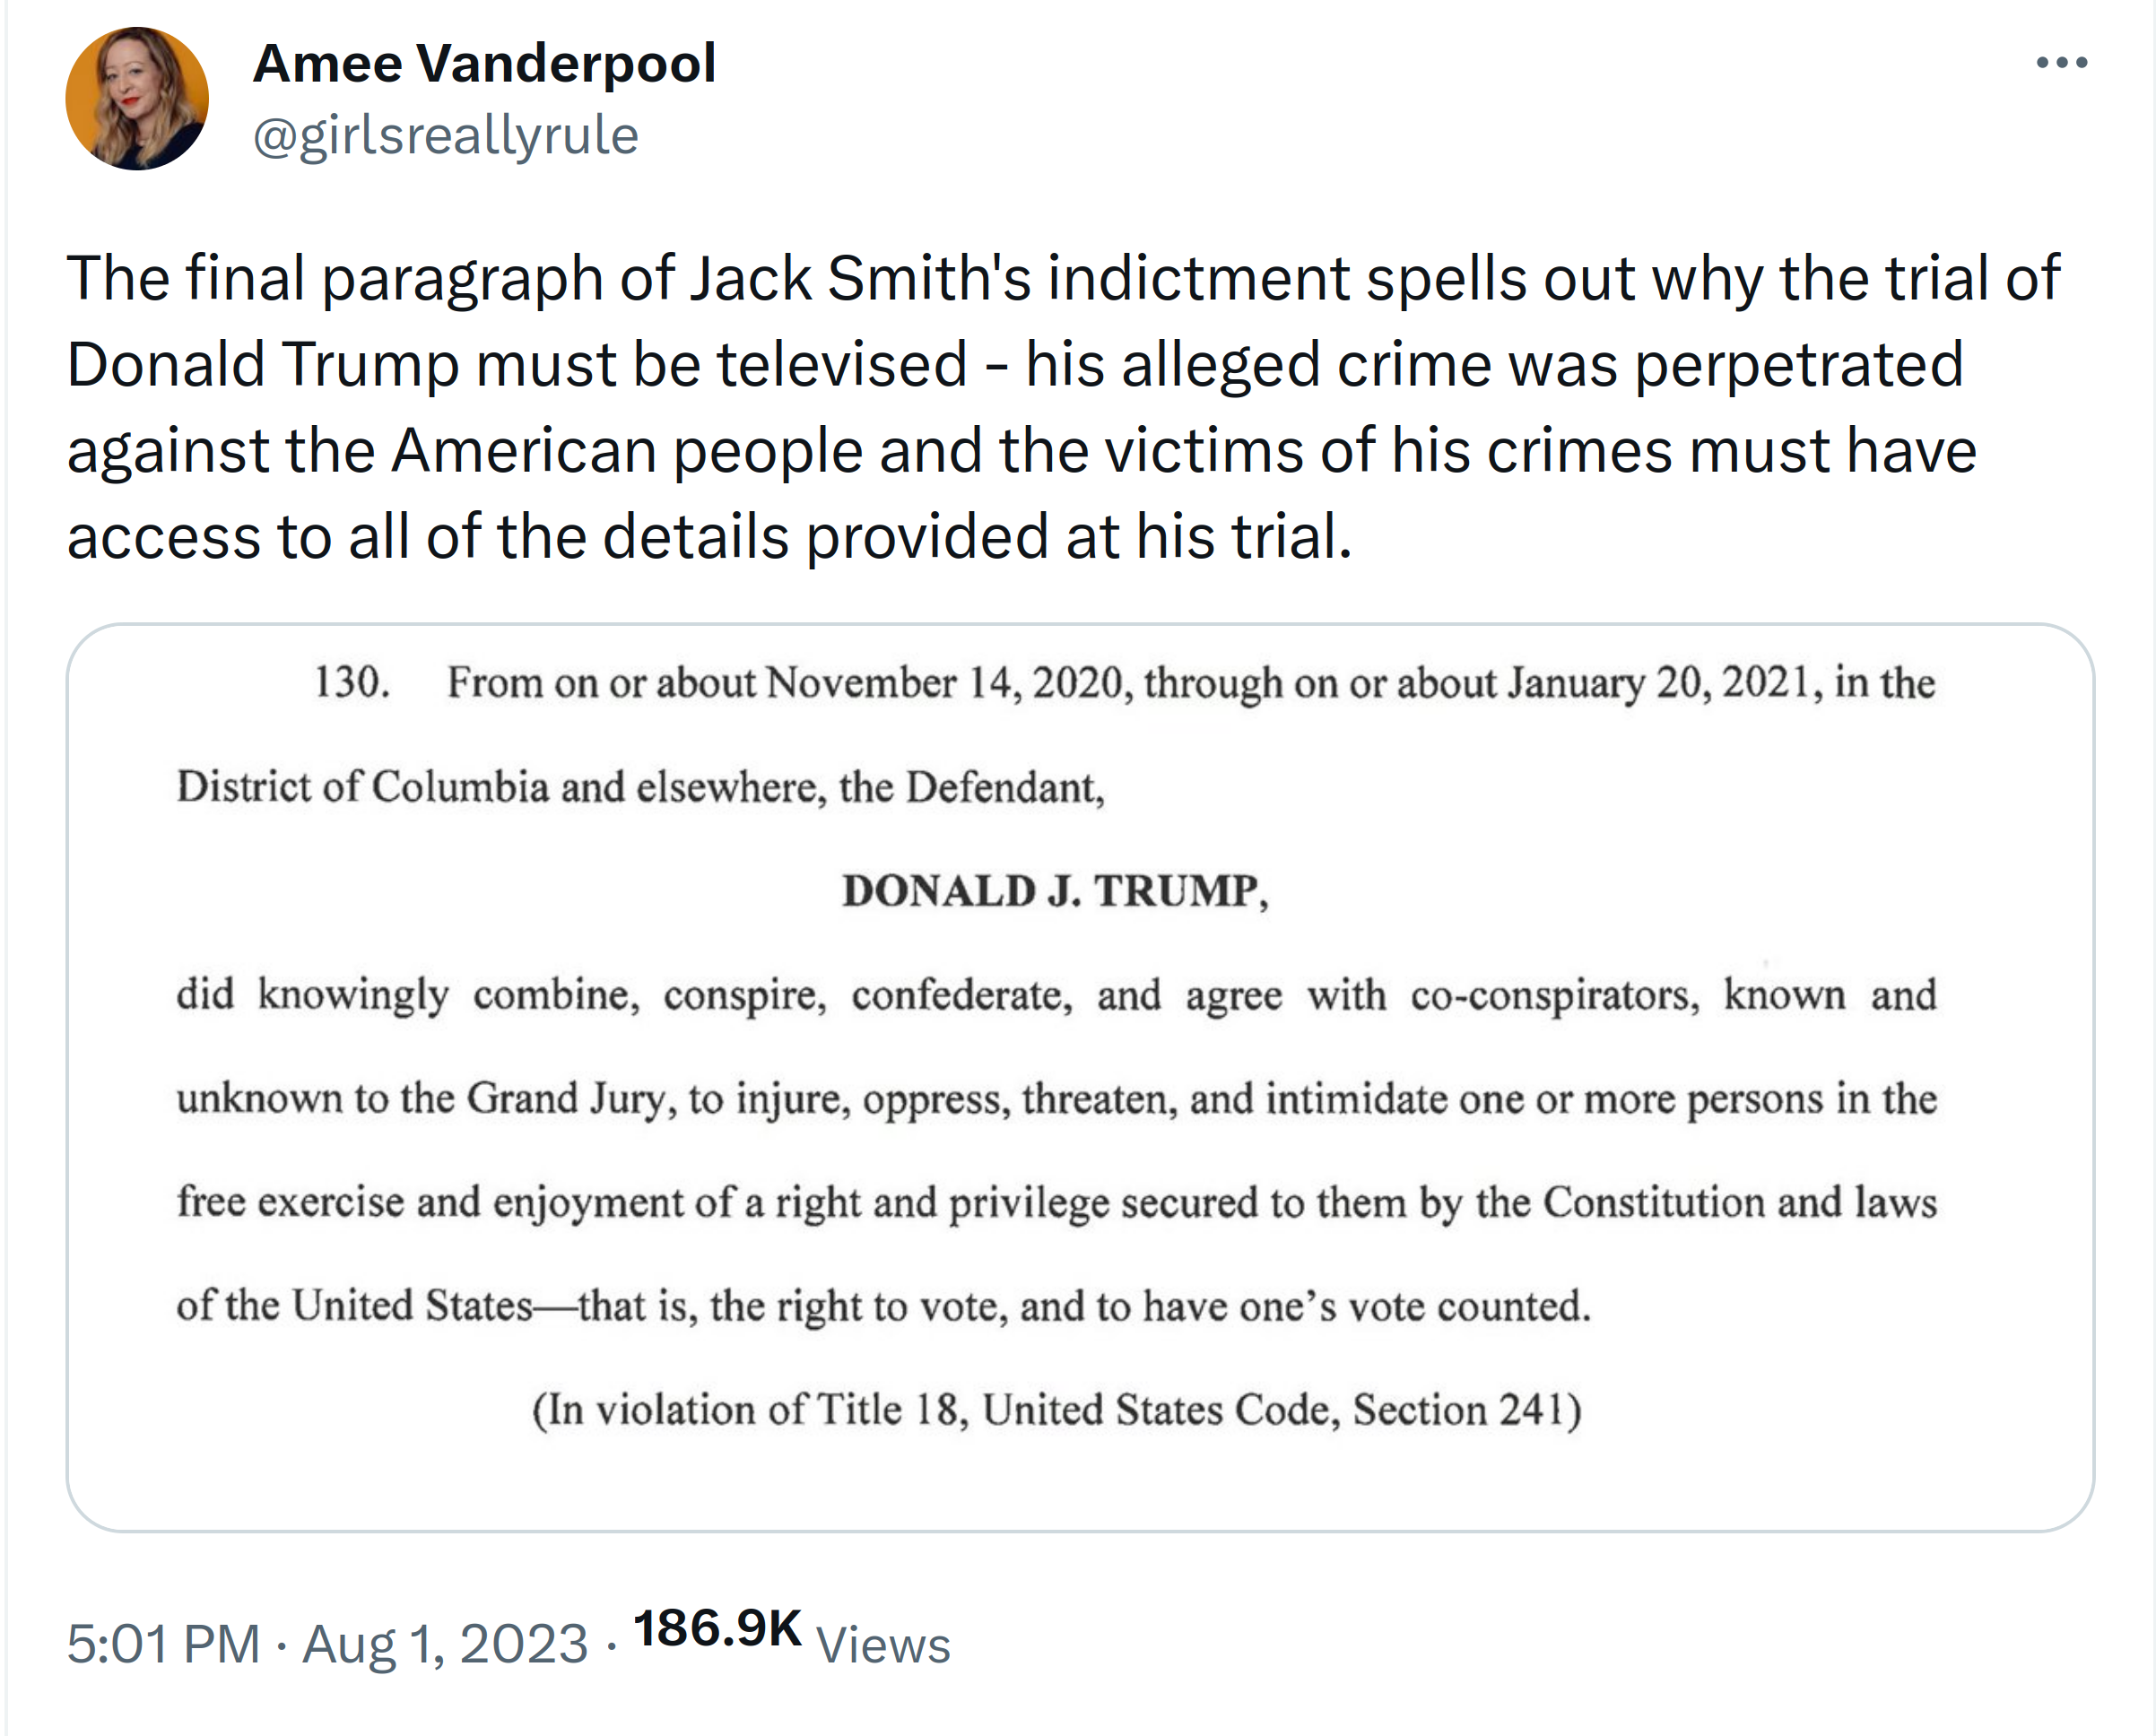
Task: Click the Title 18 Section 241 citation line
Action: [x=1056, y=1410]
